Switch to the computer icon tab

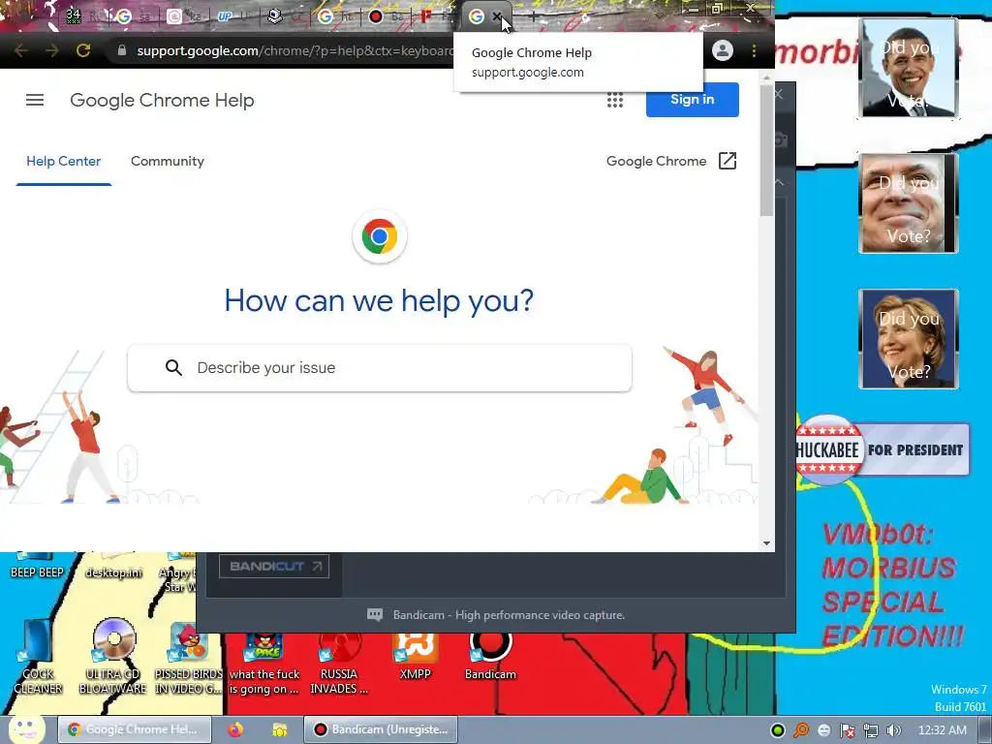click(274, 16)
